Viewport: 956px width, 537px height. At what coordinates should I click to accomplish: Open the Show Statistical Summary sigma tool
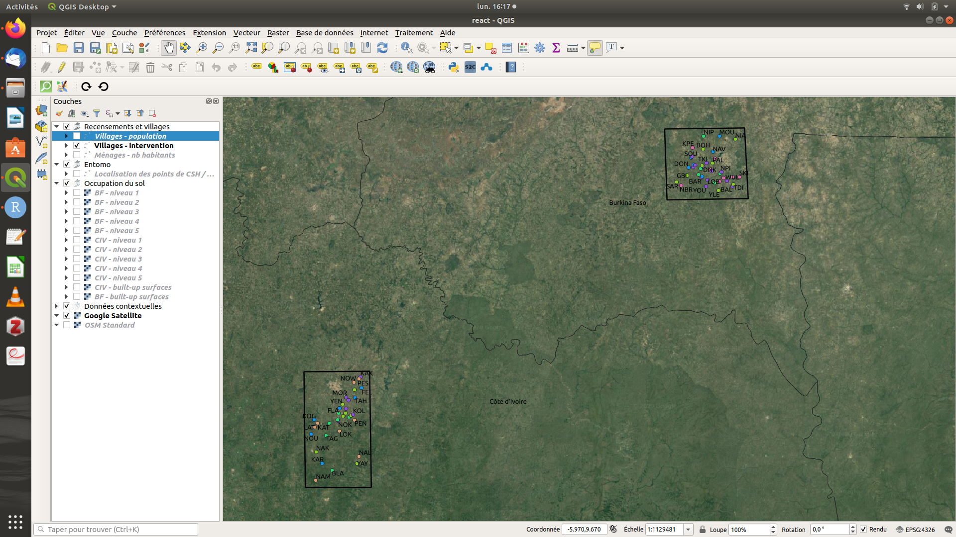coord(556,48)
